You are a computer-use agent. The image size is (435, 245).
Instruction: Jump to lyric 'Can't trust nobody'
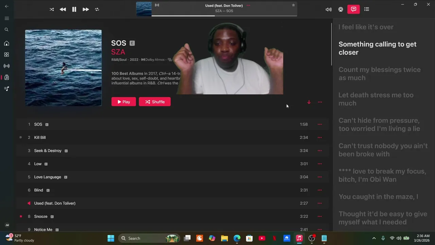(383, 150)
